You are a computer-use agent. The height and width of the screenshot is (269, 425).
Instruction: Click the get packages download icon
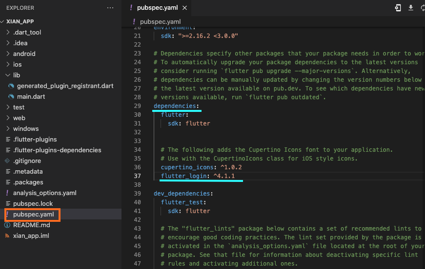click(x=411, y=8)
